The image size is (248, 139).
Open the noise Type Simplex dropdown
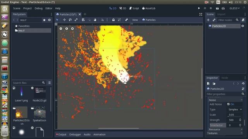(235, 110)
